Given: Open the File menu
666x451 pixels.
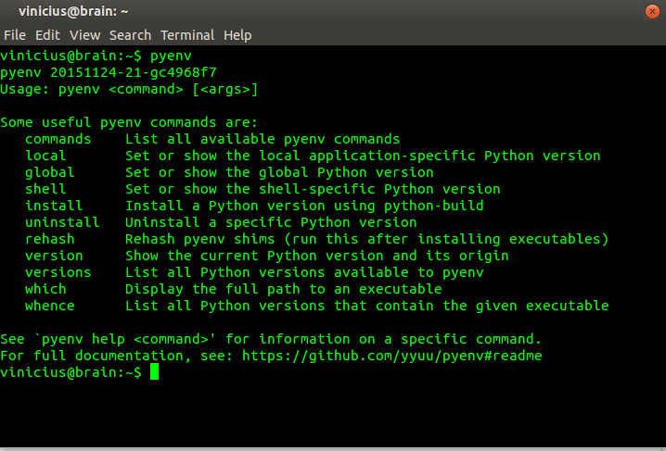Looking at the screenshot, I should pyautogui.click(x=14, y=35).
